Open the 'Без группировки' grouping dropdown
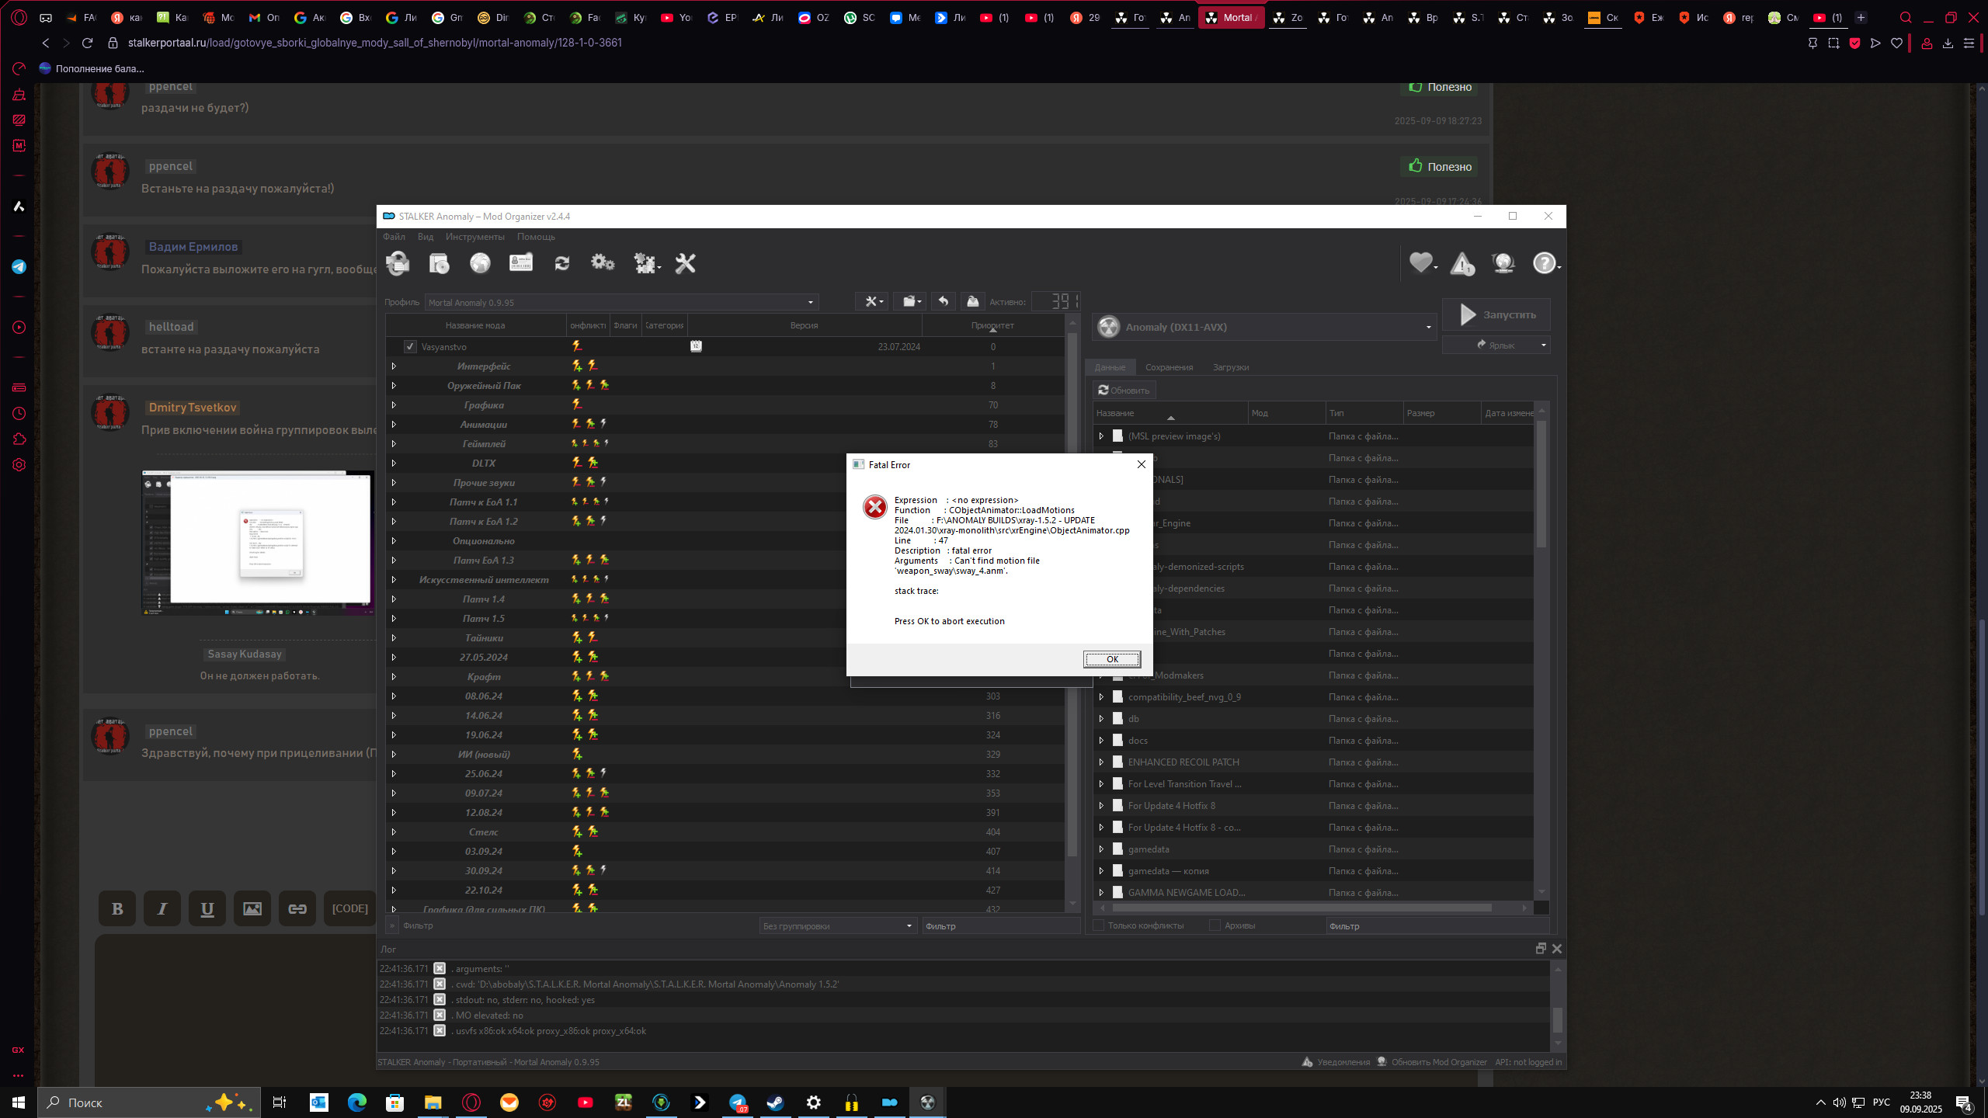 tap(837, 925)
